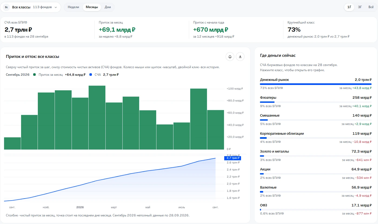
Task: Open "Корпоративные облигации" class chart
Action: (x=316, y=138)
